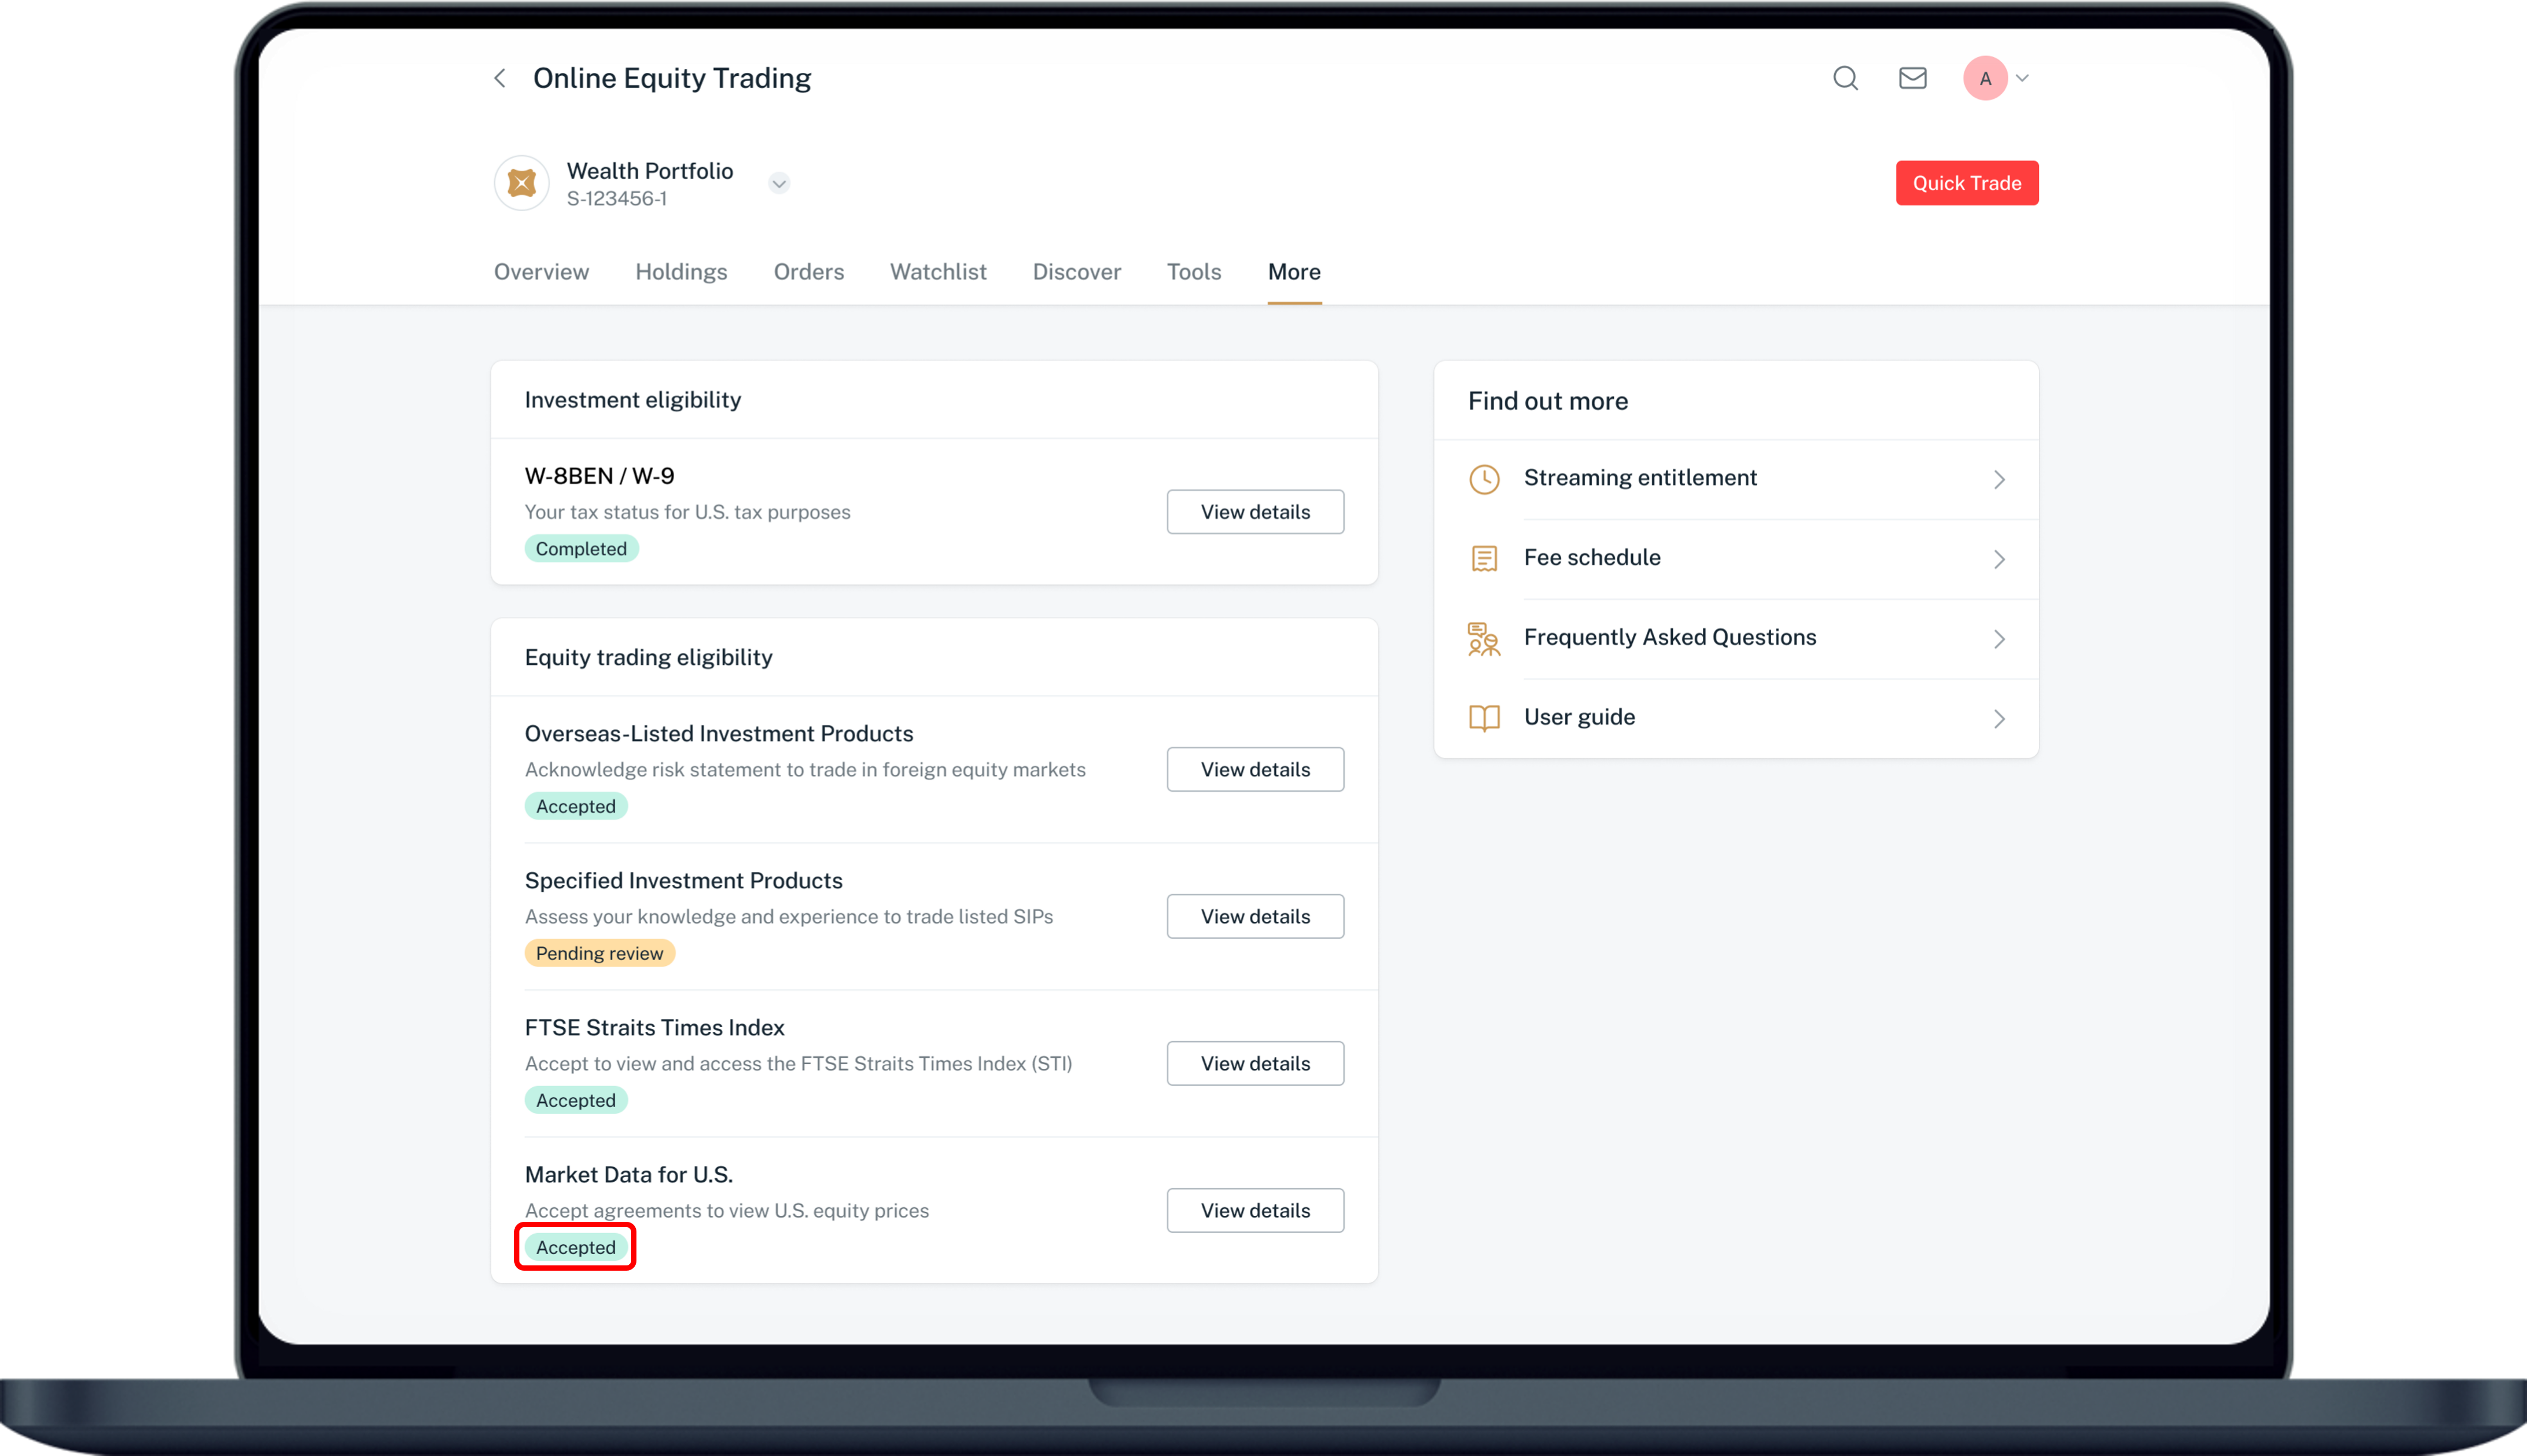This screenshot has height=1456, width=2527.
Task: Open the mail inbox icon
Action: [1912, 78]
